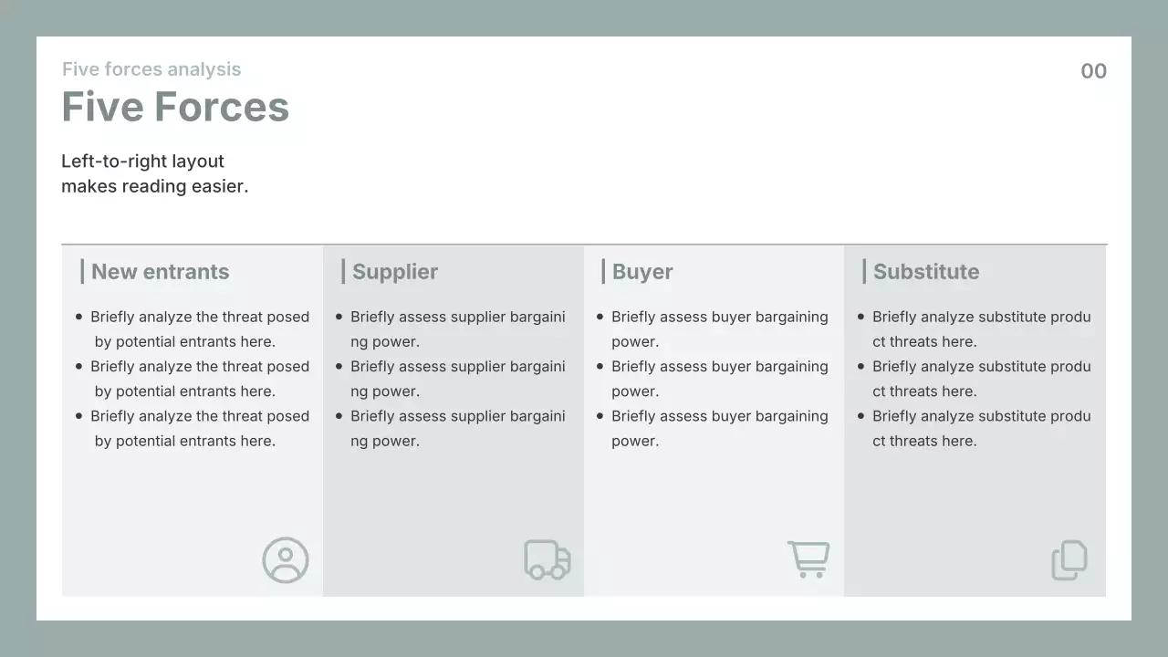Select the delivery truck icon in Supplier column
The height and width of the screenshot is (657, 1168).
[547, 559]
